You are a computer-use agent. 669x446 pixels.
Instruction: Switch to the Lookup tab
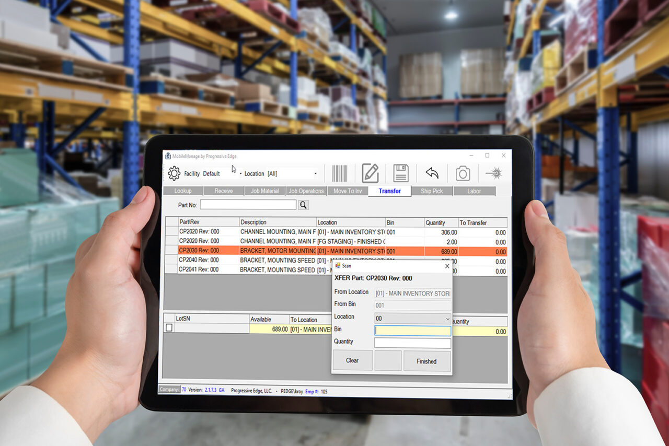[x=183, y=191]
